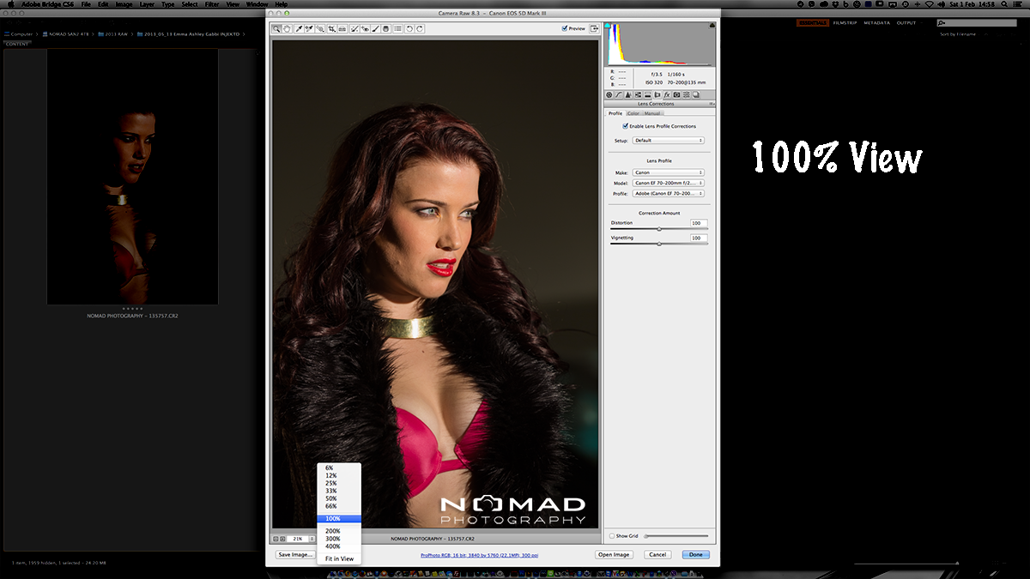The height and width of the screenshot is (579, 1030).
Task: Pick the White Balance eyedropper tool
Action: coord(300,28)
